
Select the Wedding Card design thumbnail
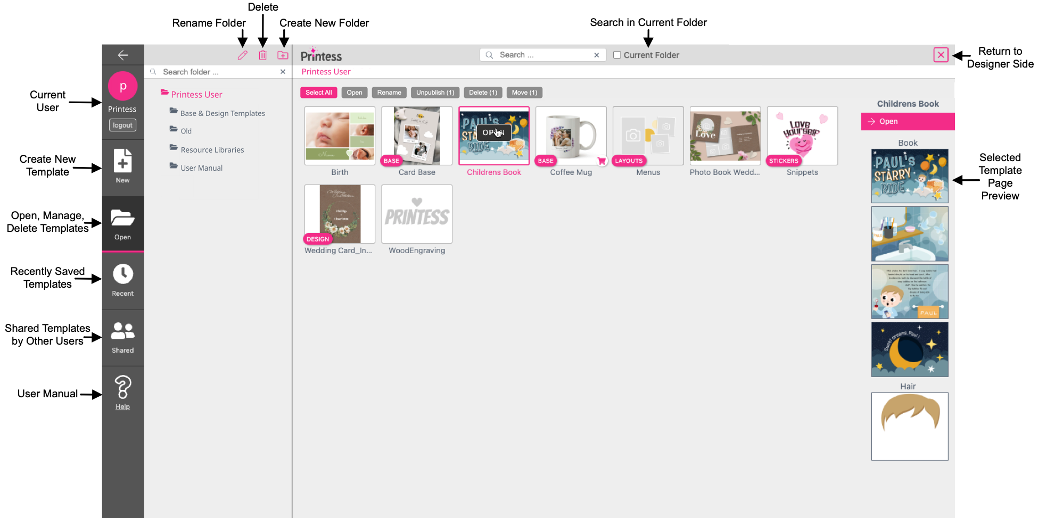(340, 214)
